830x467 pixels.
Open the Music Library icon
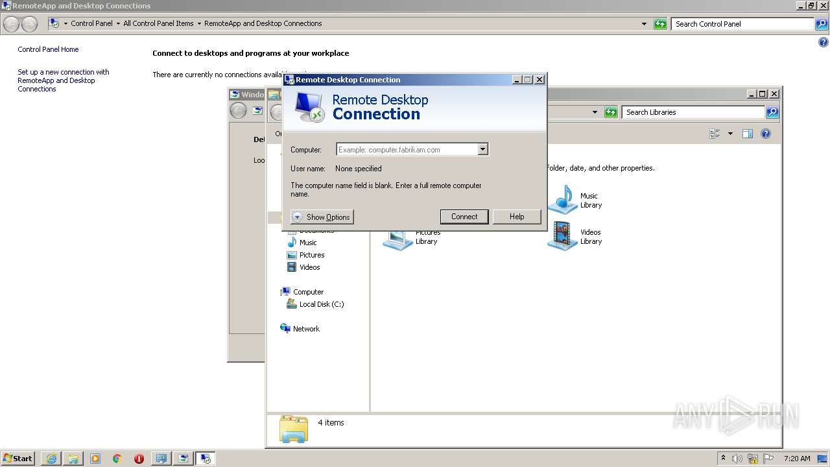coord(575,200)
